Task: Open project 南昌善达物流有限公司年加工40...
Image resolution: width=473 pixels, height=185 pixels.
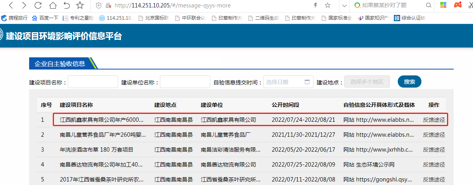Action: tap(101, 165)
